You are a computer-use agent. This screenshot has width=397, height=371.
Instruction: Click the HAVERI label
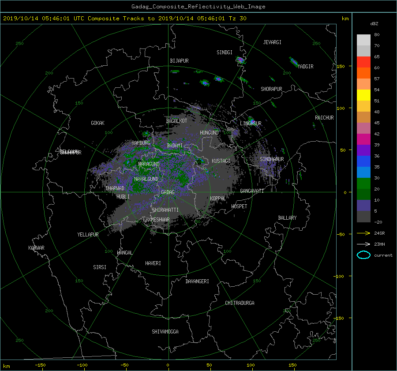click(153, 263)
